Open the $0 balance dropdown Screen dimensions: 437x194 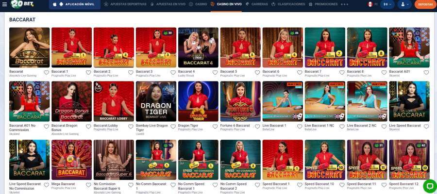click(387, 4)
